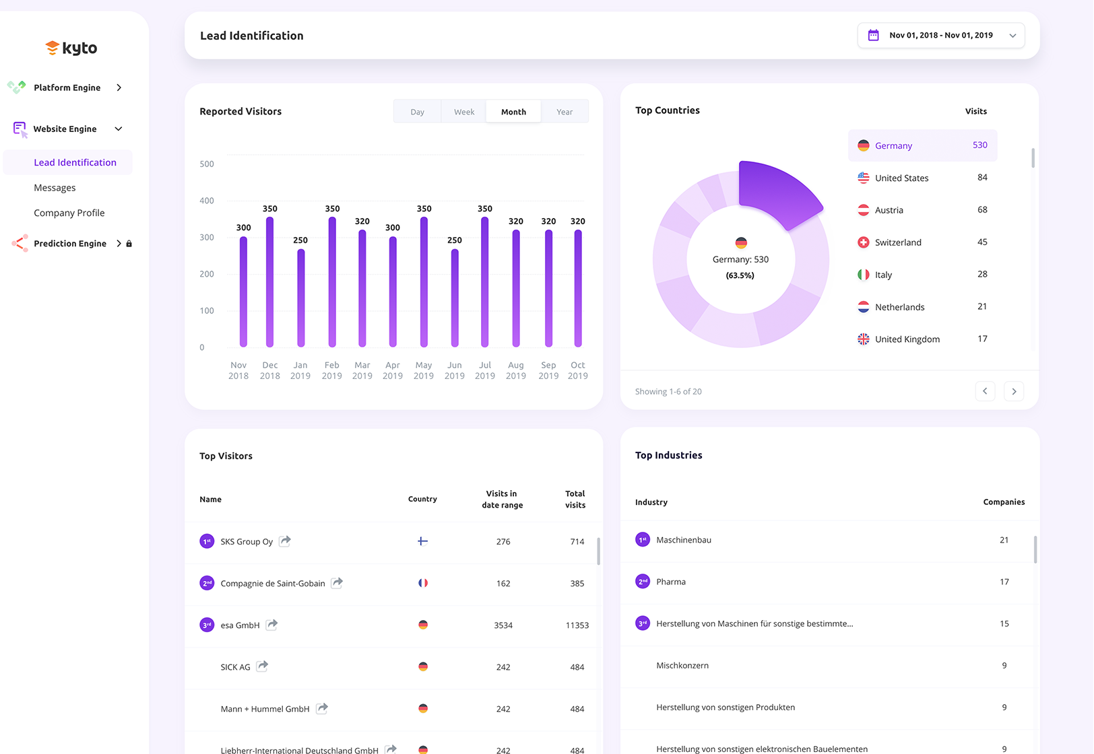Open Mann + Hummel GmbH share icon
The image size is (1094, 754).
(x=322, y=708)
